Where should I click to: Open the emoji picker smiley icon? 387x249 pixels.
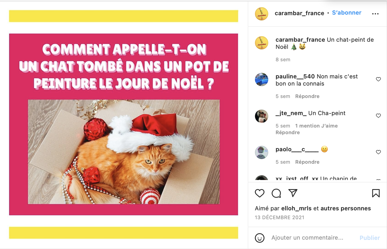(x=260, y=238)
